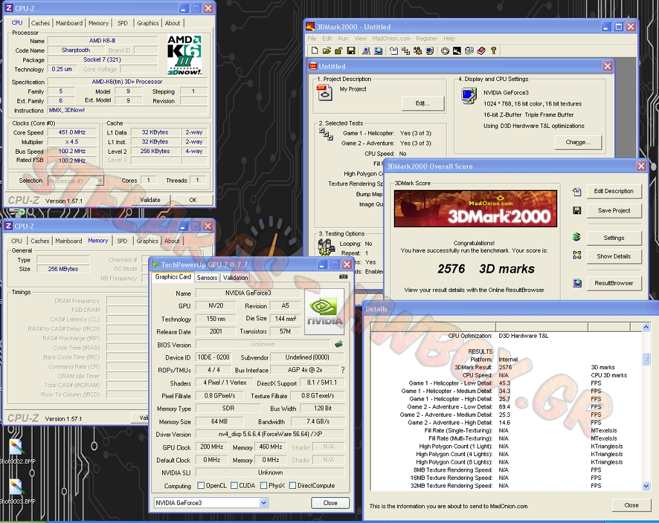The image size is (659, 523).
Task: Click the Validate button in CPU-Z
Action: pos(150,200)
